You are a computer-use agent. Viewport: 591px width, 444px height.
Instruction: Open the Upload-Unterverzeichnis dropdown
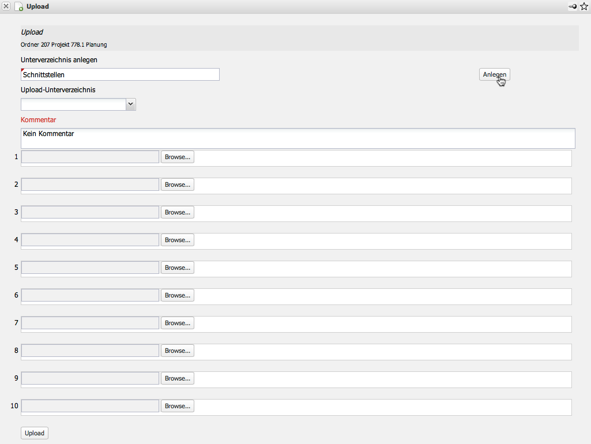pyautogui.click(x=131, y=104)
